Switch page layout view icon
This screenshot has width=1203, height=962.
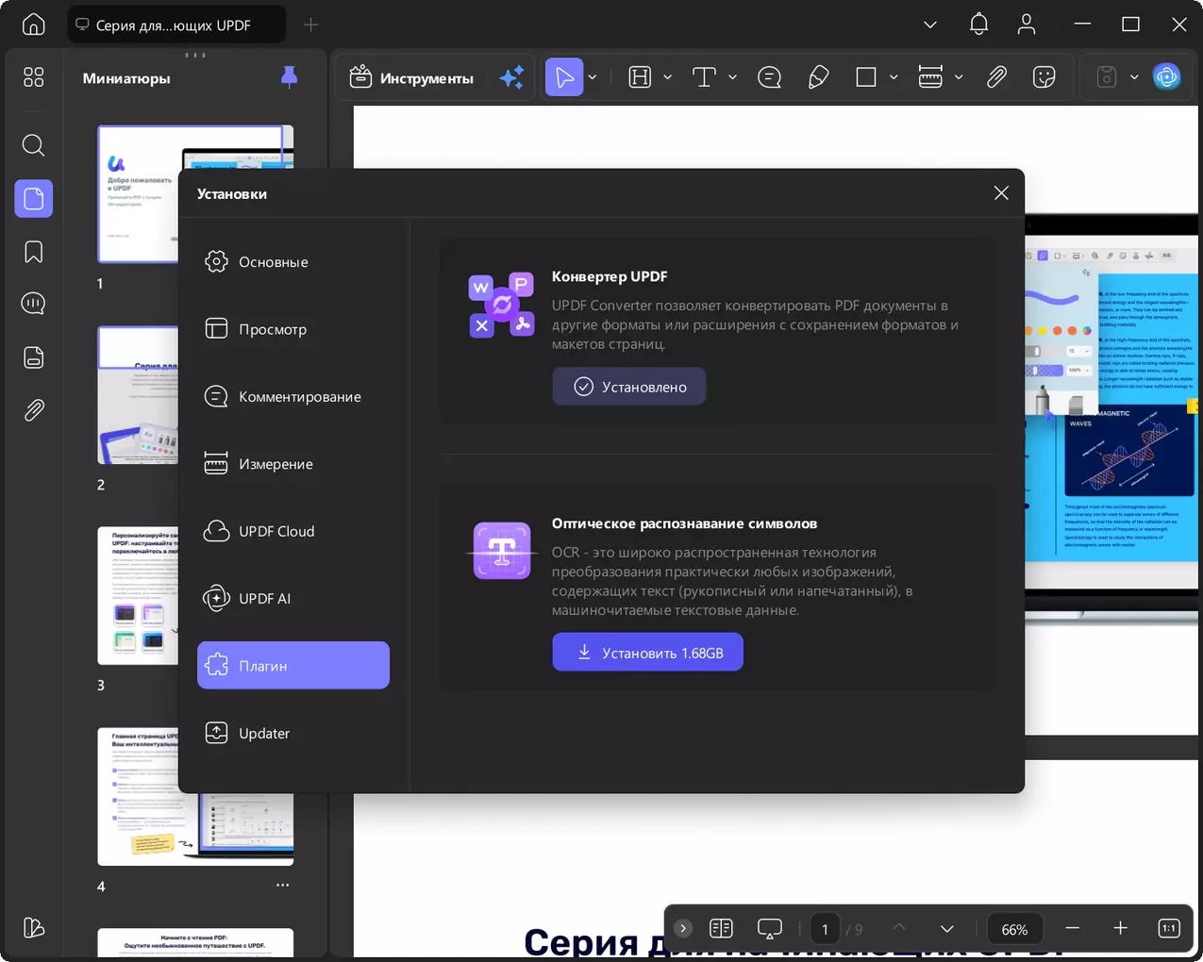click(x=721, y=929)
